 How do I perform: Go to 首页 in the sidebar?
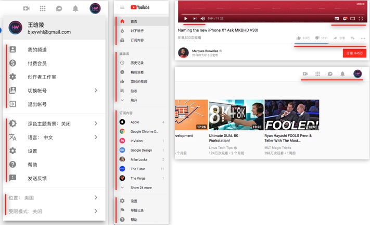[x=142, y=21]
